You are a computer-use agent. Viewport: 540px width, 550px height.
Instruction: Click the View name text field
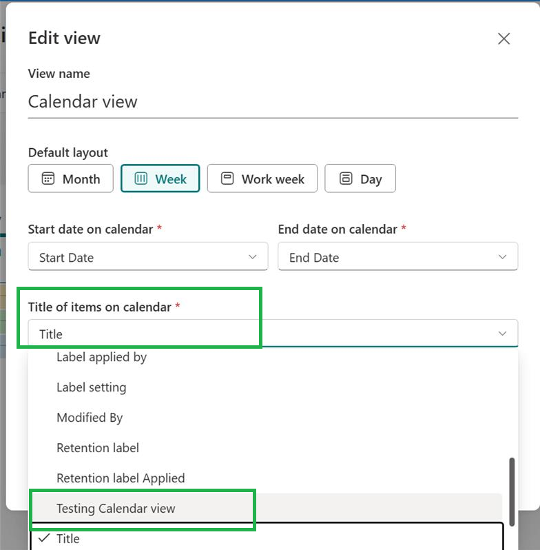[273, 102]
